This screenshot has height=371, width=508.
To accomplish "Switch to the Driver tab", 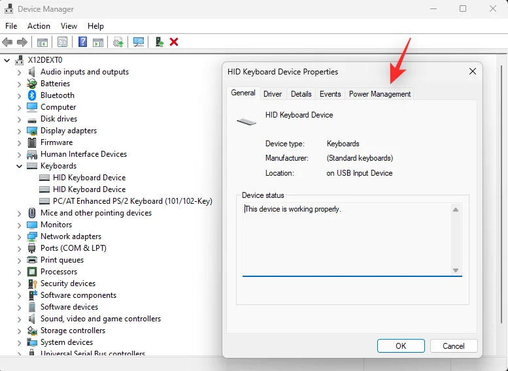I will click(x=273, y=94).
